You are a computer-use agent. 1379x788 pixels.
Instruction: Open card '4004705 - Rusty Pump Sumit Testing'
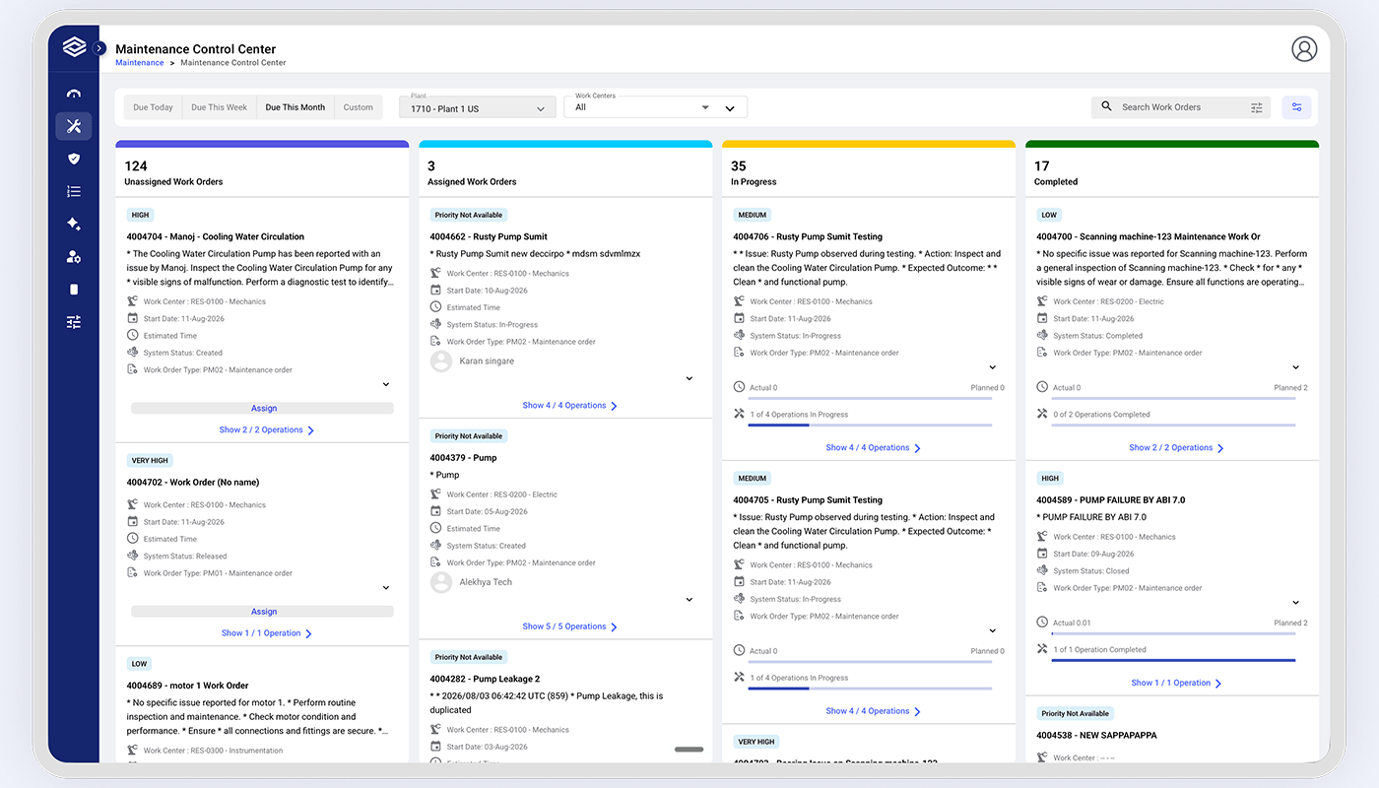(x=808, y=500)
